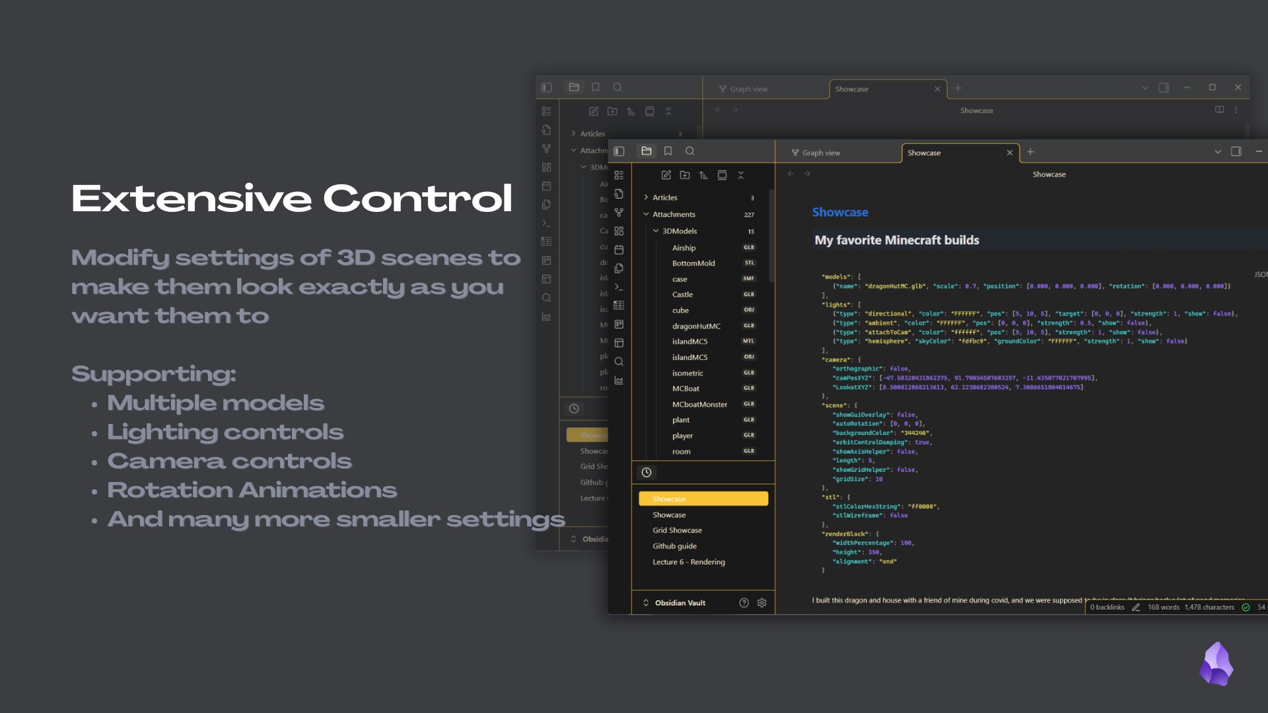Select the Showcase tab in the back window
Image resolution: width=1268 pixels, height=713 pixels.
(888, 89)
